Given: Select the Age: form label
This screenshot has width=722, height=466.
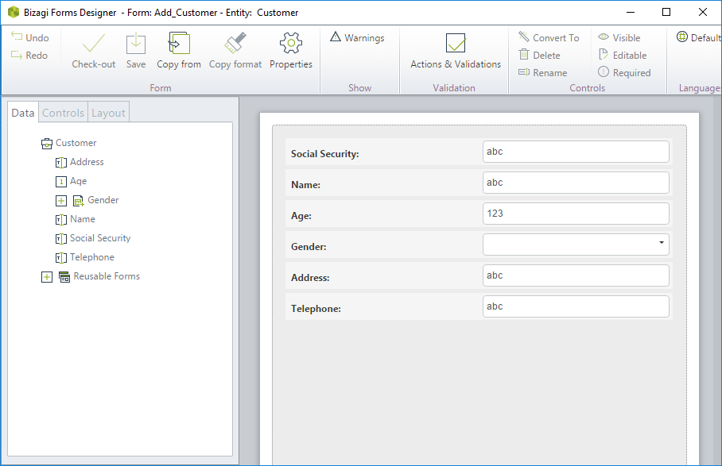Looking at the screenshot, I should 301,216.
